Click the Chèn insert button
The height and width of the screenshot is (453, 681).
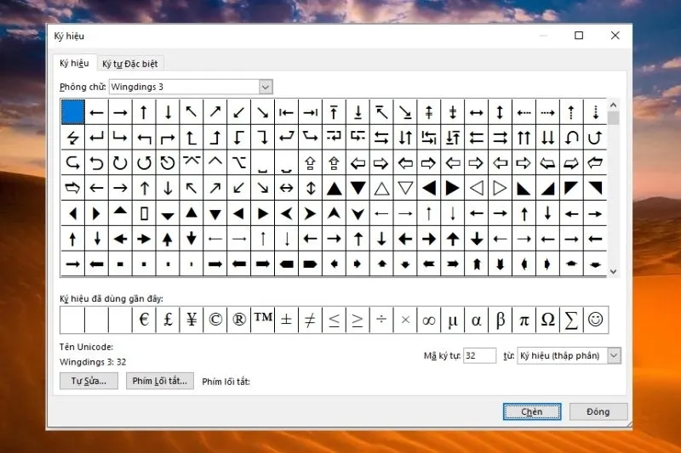point(532,411)
